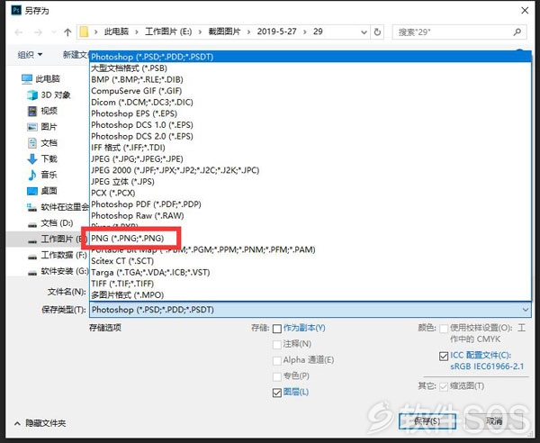Refresh the current folder view

click(x=377, y=32)
